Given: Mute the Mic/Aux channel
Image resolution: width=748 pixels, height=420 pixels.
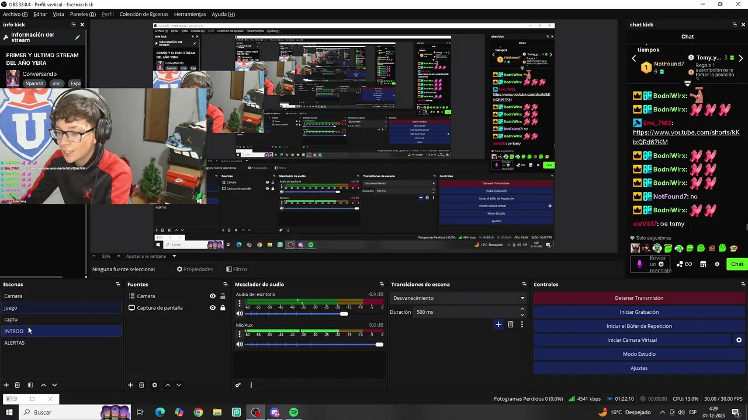Looking at the screenshot, I should tap(240, 344).
